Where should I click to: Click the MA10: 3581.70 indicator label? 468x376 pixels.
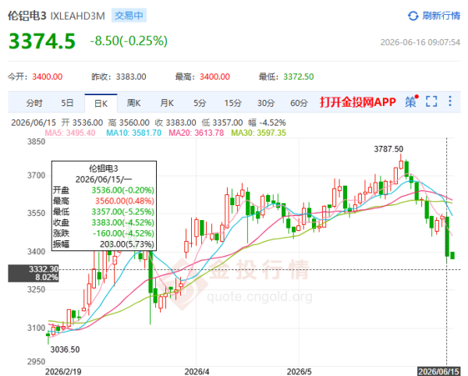pos(133,133)
